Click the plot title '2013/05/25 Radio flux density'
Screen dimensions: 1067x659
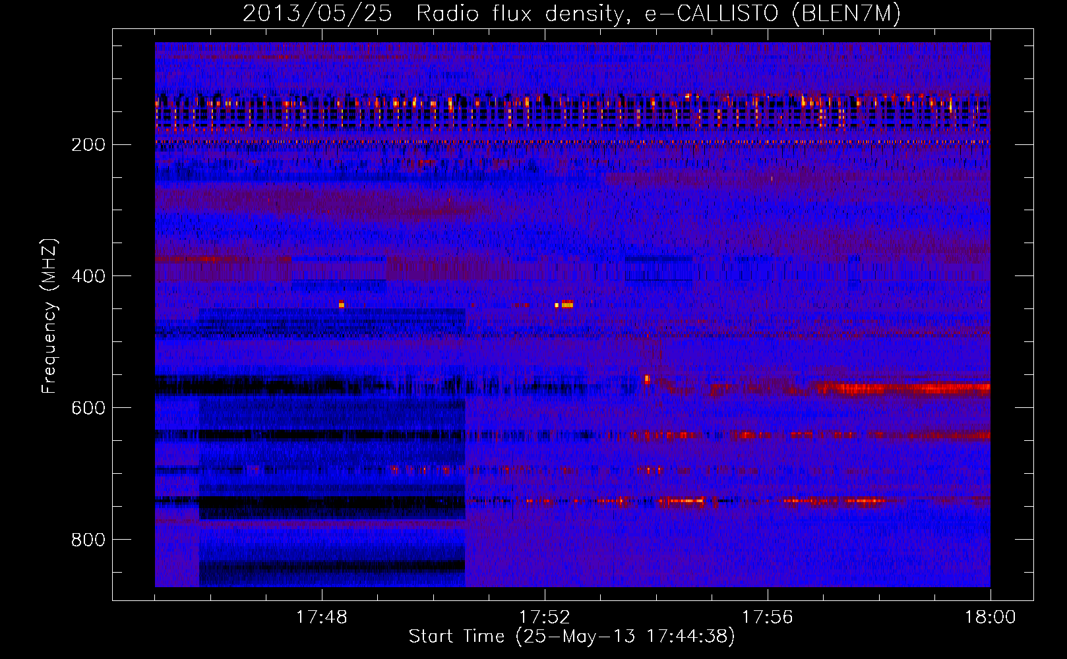572,14
